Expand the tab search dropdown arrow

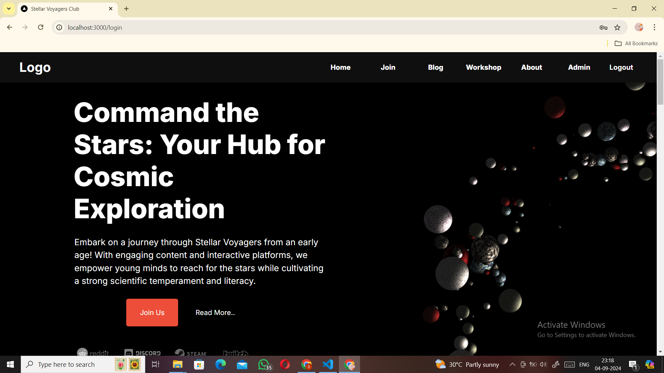click(9, 9)
